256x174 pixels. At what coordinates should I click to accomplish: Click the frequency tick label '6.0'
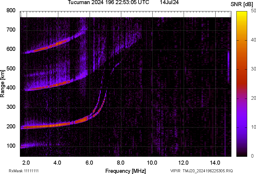(x=89, y=163)
